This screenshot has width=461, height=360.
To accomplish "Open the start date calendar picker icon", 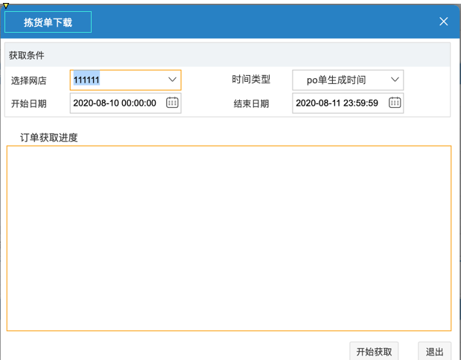I will 172,103.
